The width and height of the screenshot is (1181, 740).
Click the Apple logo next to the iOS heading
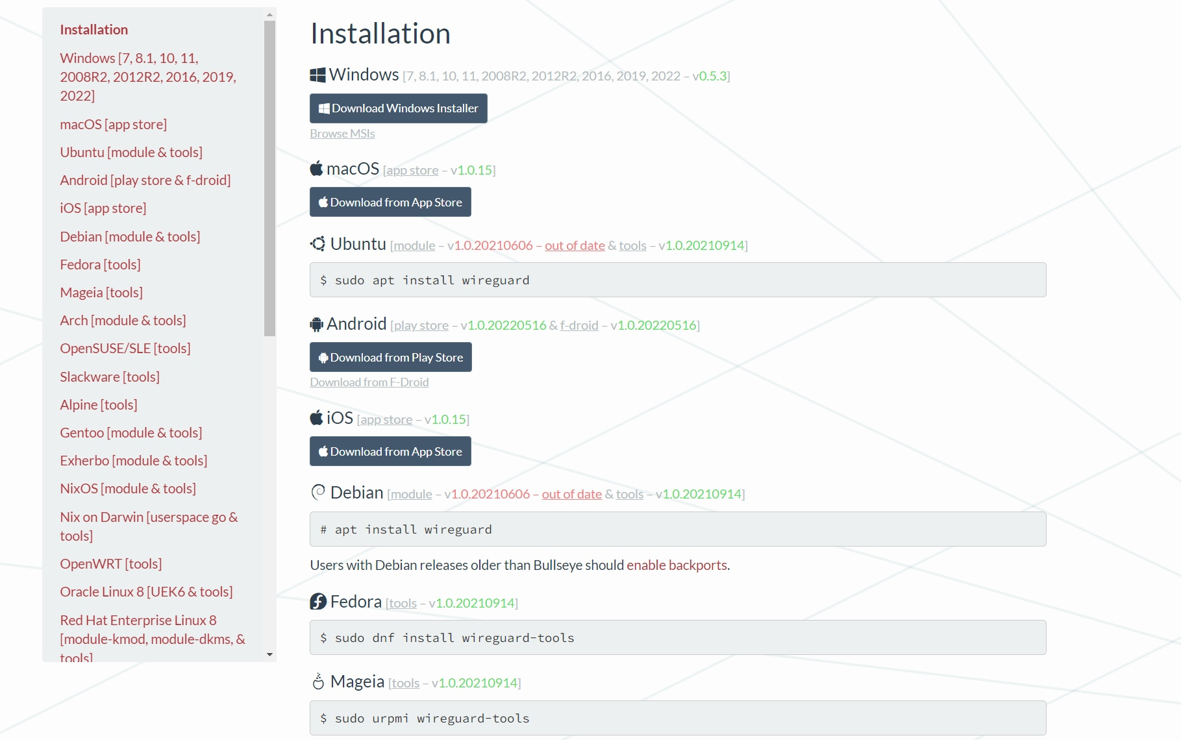point(316,418)
